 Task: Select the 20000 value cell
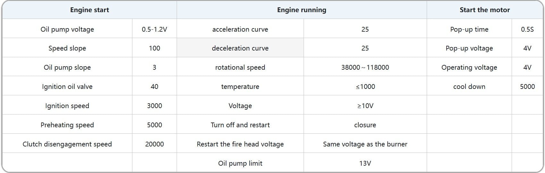coord(154,144)
